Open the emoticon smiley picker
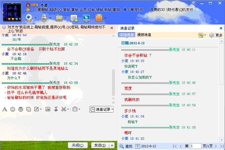The image size is (225, 150). (13, 109)
